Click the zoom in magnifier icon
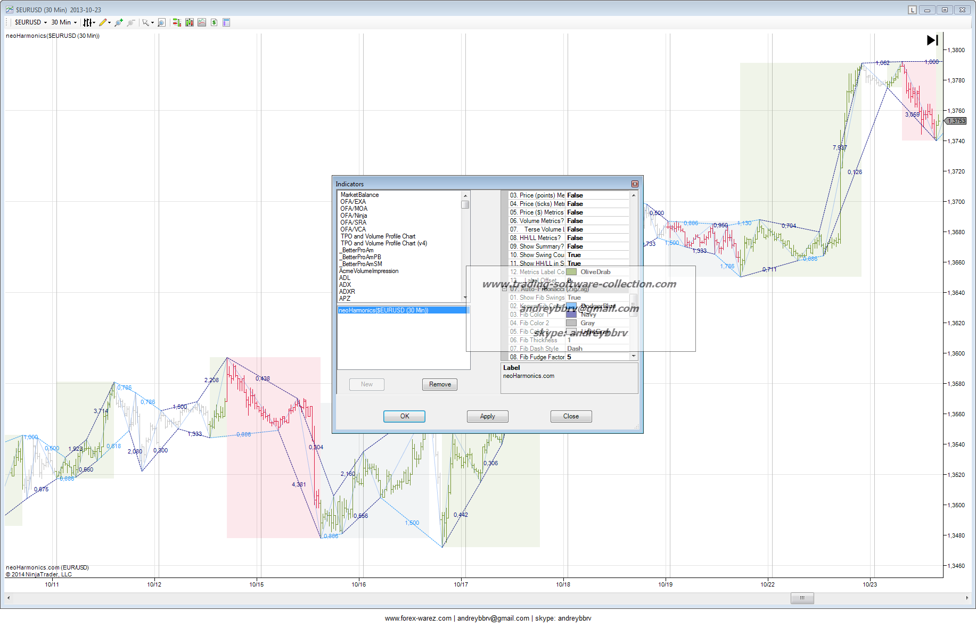Image resolution: width=976 pixels, height=627 pixels. click(x=118, y=22)
